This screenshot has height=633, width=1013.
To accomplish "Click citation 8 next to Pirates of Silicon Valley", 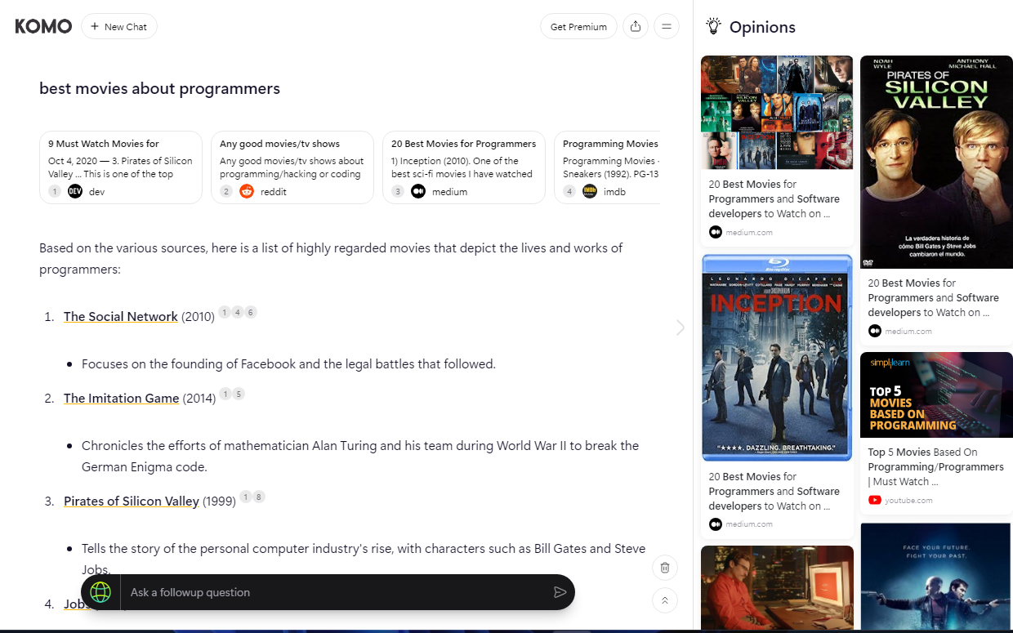I will [259, 497].
